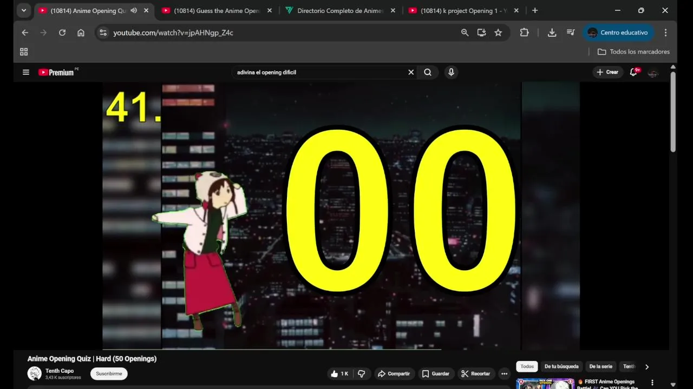The height and width of the screenshot is (389, 693).
Task: Open the Crear button
Action: coord(607,72)
